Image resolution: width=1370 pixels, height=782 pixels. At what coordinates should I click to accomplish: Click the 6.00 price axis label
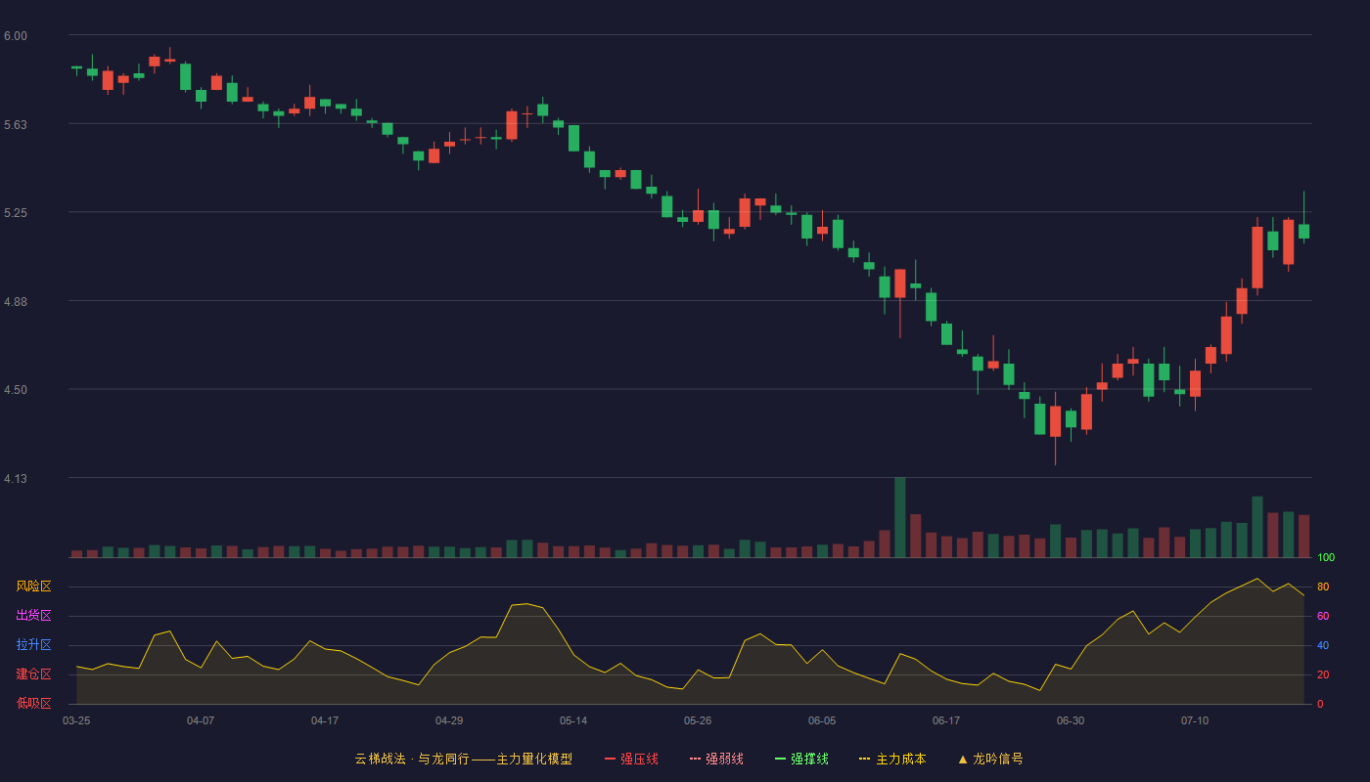click(x=16, y=36)
